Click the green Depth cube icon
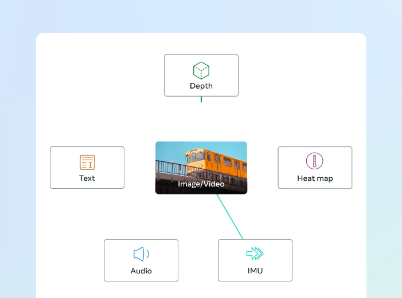 coord(201,70)
